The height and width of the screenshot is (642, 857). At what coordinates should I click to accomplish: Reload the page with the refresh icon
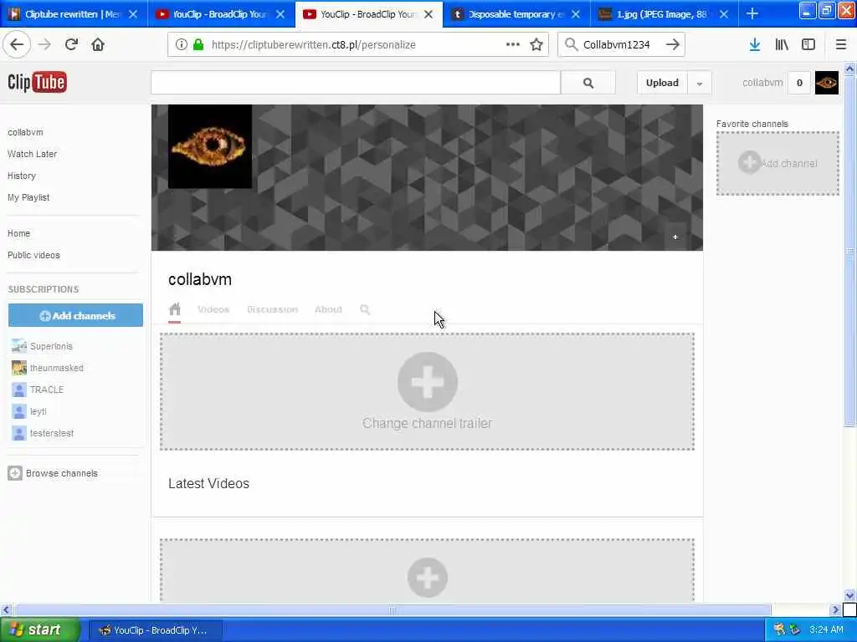tap(71, 45)
